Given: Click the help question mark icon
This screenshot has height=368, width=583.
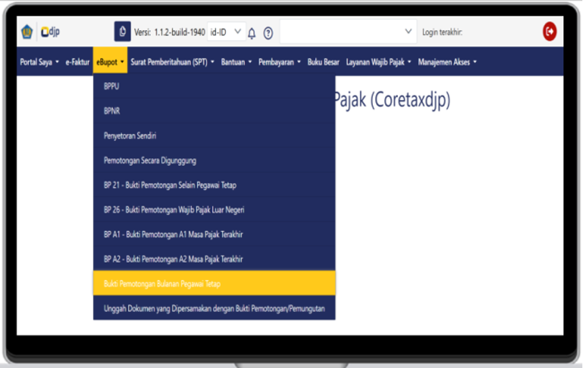Looking at the screenshot, I should [x=268, y=33].
